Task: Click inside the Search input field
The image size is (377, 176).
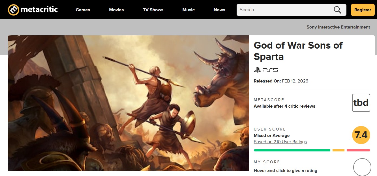Action: 283,10
